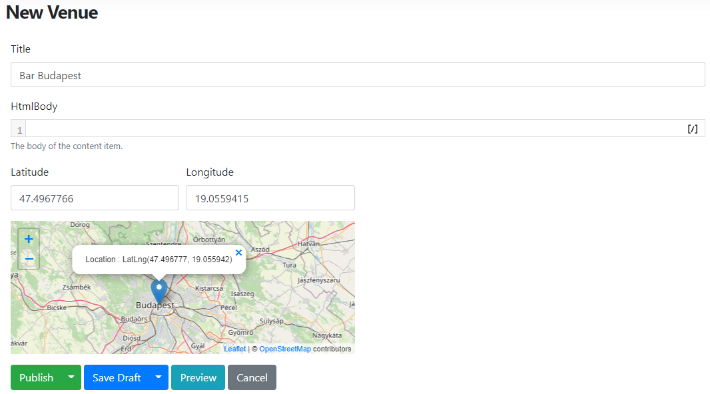This screenshot has height=394, width=710.
Task: Publish the venue
Action: pyautogui.click(x=36, y=377)
